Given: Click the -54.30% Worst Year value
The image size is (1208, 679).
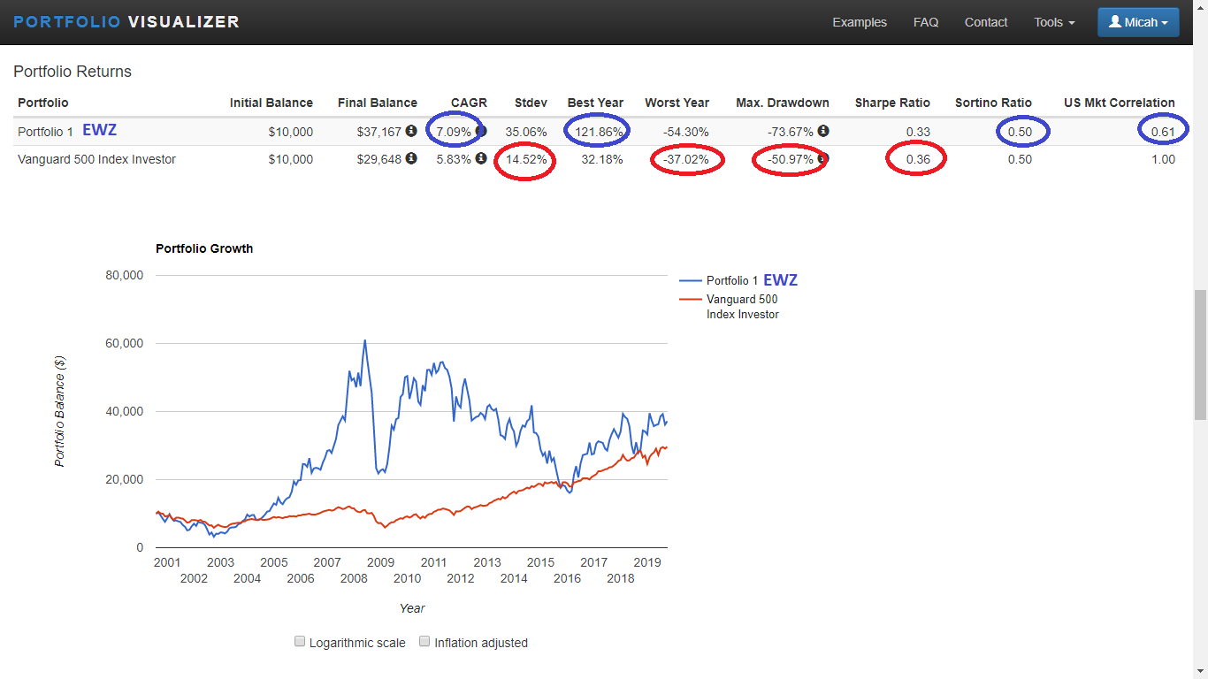Looking at the screenshot, I should tap(685, 132).
